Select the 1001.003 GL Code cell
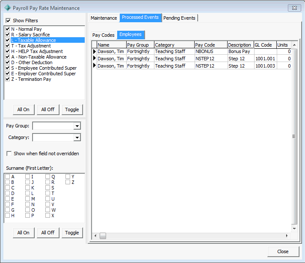Viewport: 305px width, 263px height. 265,66
